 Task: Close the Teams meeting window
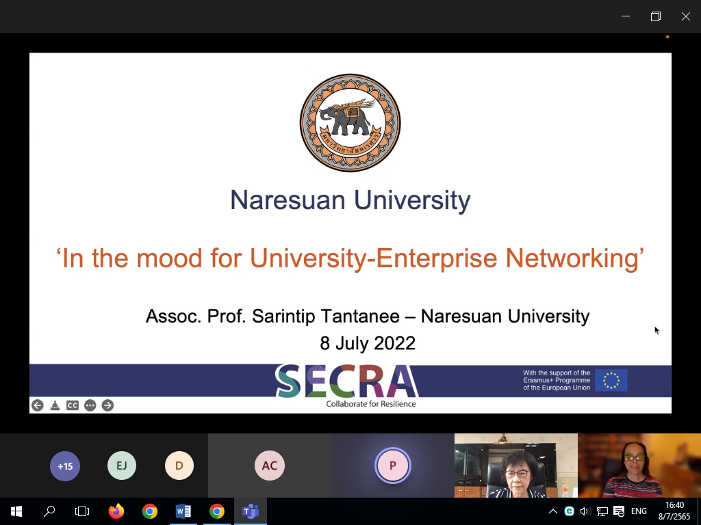pos(686,16)
